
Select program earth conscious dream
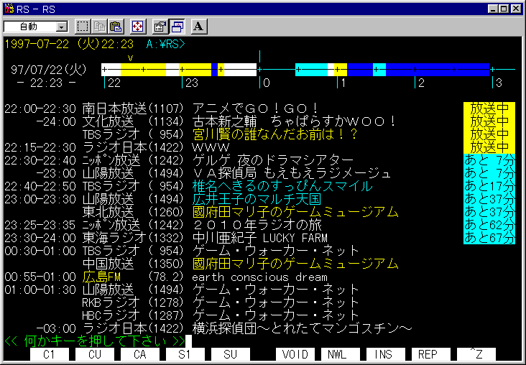(259, 277)
